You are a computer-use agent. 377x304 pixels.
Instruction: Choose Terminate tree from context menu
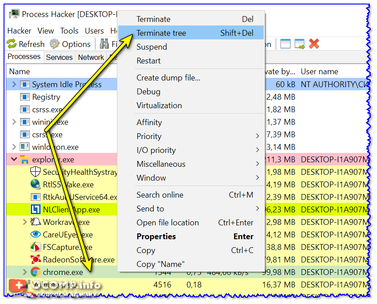point(161,33)
